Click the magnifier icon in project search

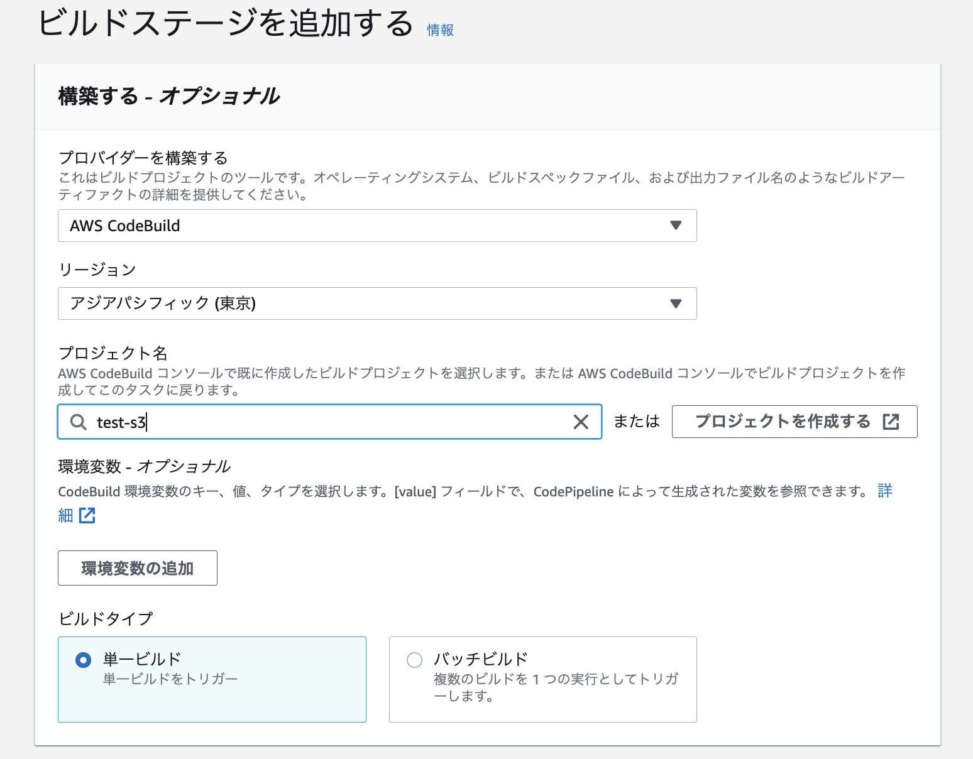pos(78,422)
